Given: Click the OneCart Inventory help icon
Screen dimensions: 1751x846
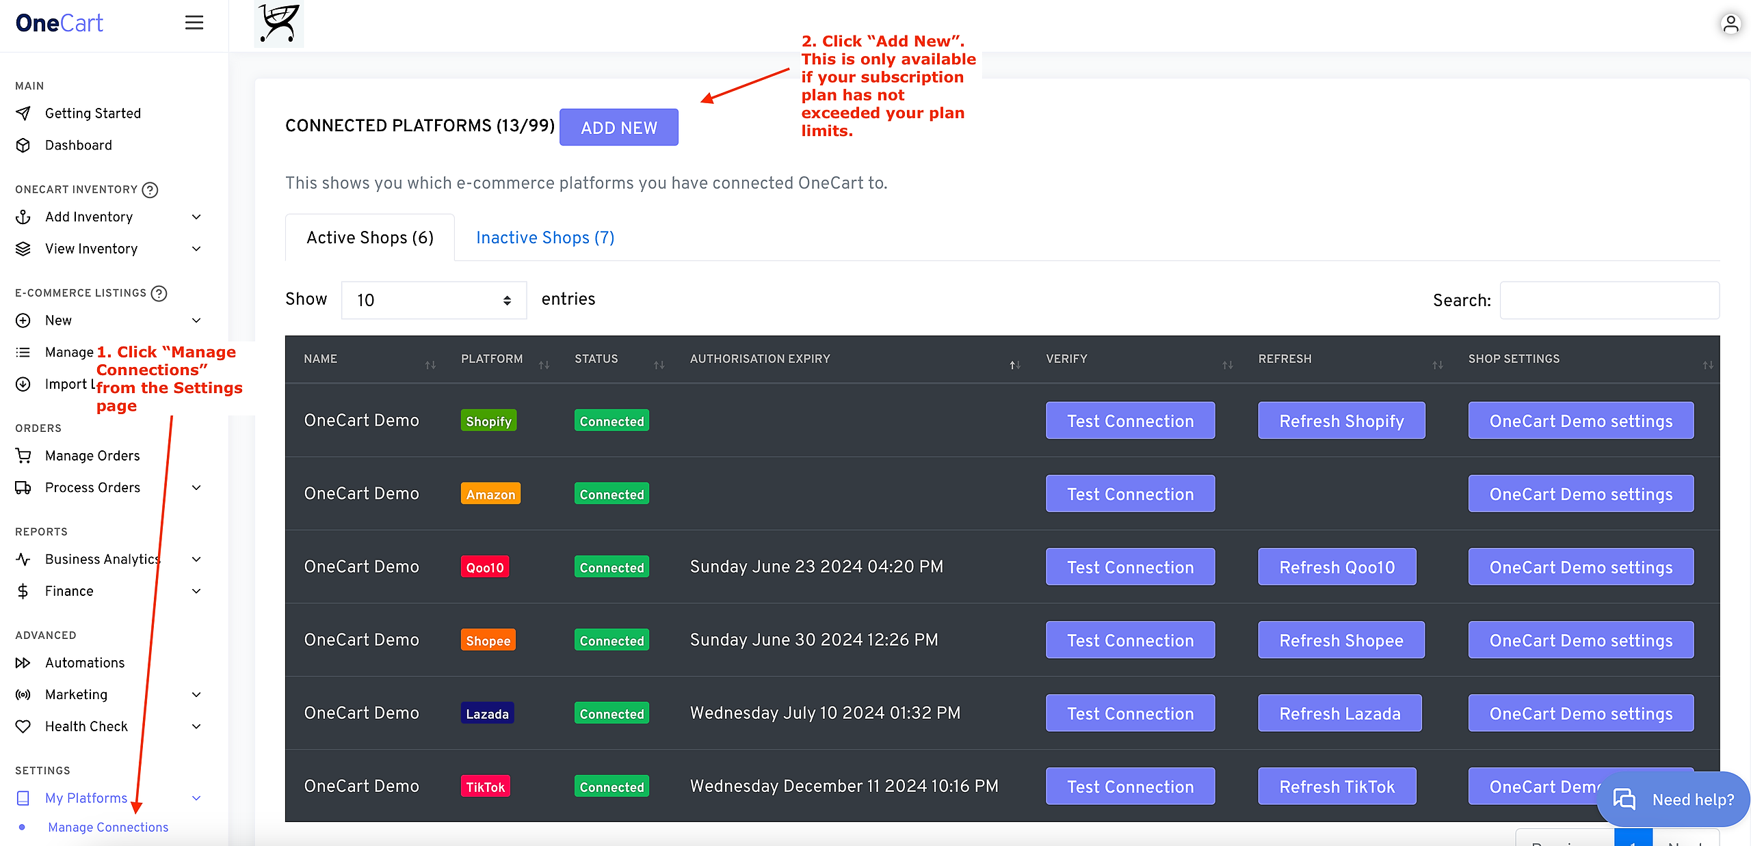Looking at the screenshot, I should pos(150,190).
